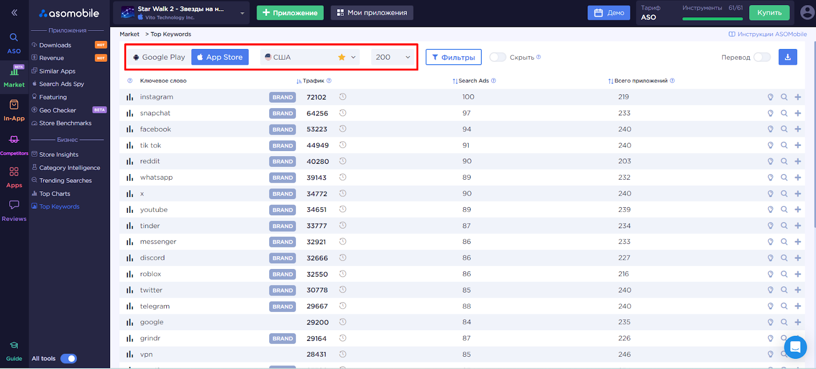Open Revenue in sidebar menu

[x=52, y=58]
